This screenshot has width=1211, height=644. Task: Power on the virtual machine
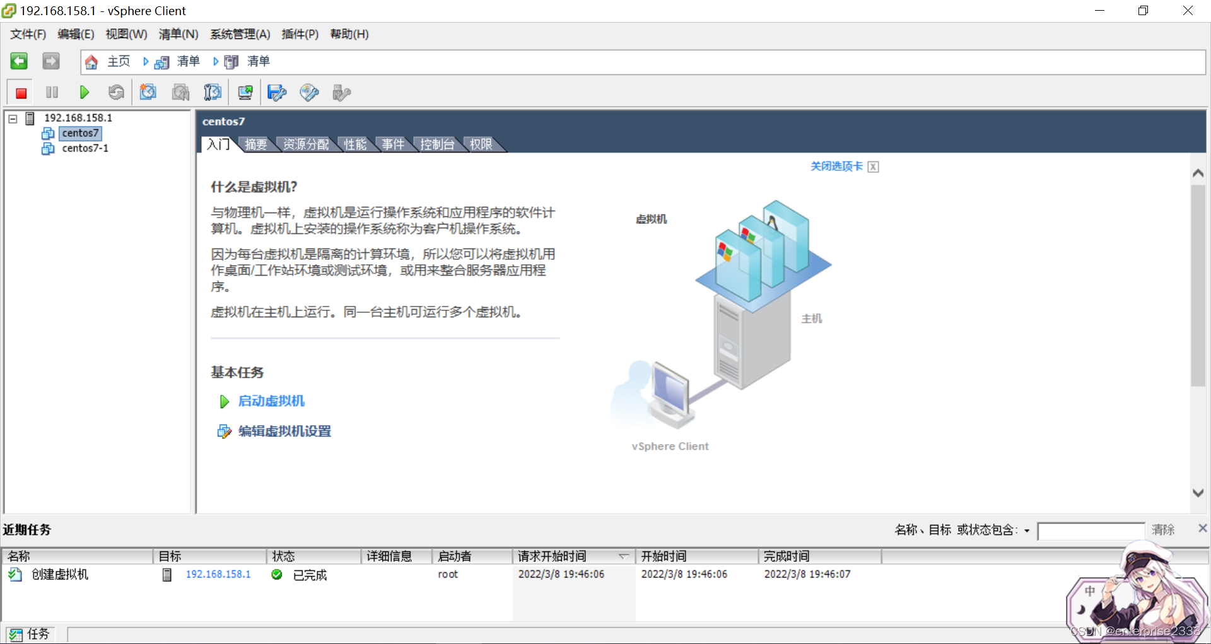point(84,92)
